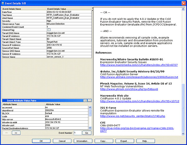Click the Export... button
This screenshot has height=145, width=187.
tap(124, 141)
